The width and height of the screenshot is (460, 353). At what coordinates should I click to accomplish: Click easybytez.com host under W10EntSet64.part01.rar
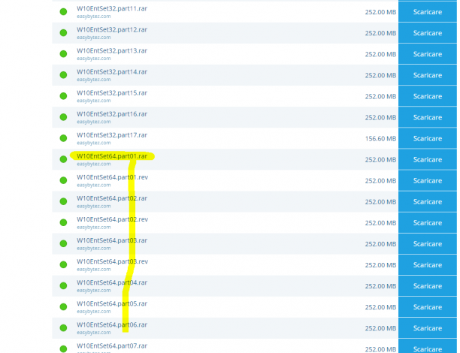tap(94, 164)
